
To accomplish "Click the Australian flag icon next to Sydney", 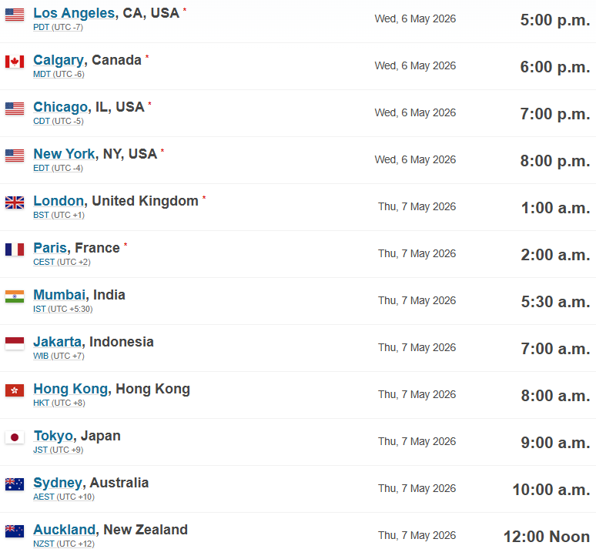I will (15, 484).
